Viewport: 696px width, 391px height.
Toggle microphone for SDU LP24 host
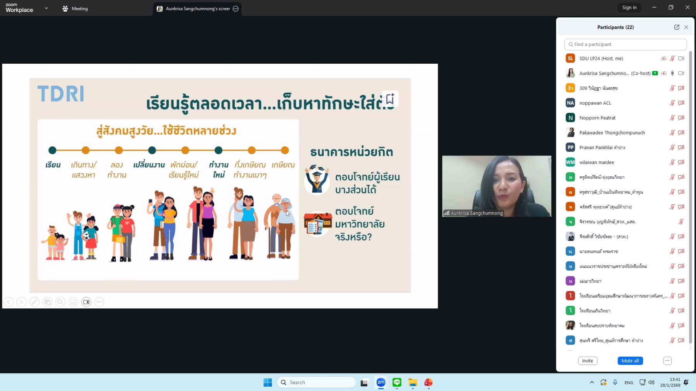tap(672, 58)
